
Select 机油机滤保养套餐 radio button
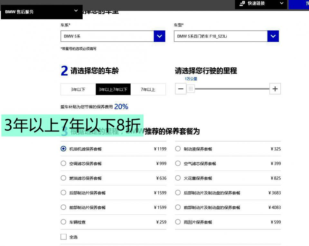[63, 149]
